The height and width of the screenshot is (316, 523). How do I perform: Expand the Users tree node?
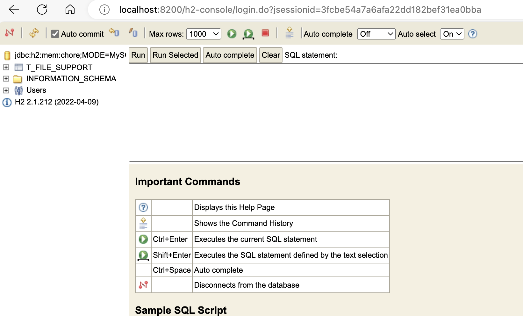coord(6,90)
